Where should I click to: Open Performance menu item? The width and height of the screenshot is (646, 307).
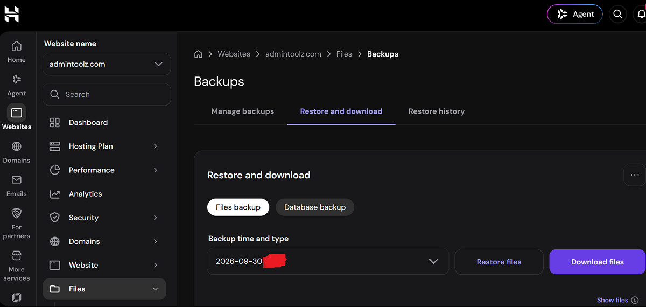point(104,170)
